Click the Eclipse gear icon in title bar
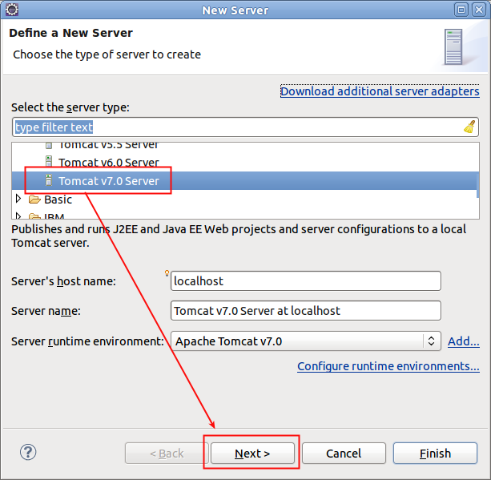Screen dimensions: 491x480 12,10
